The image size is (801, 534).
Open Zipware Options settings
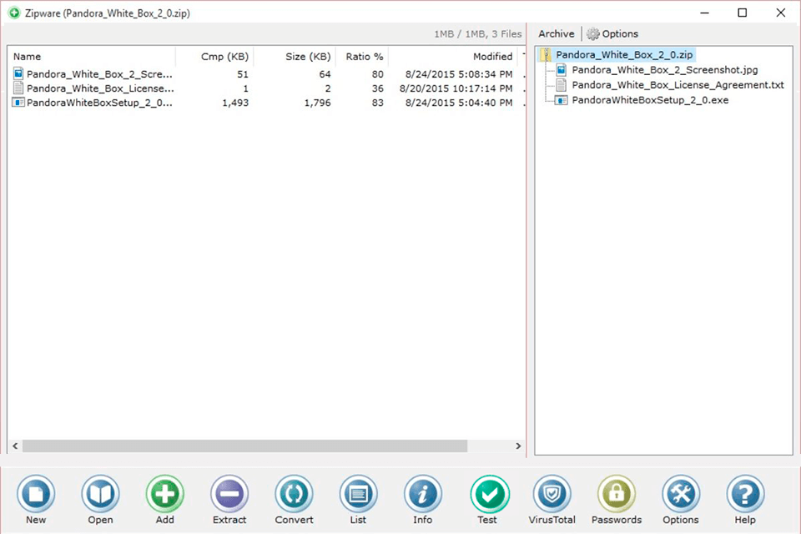tap(680, 499)
